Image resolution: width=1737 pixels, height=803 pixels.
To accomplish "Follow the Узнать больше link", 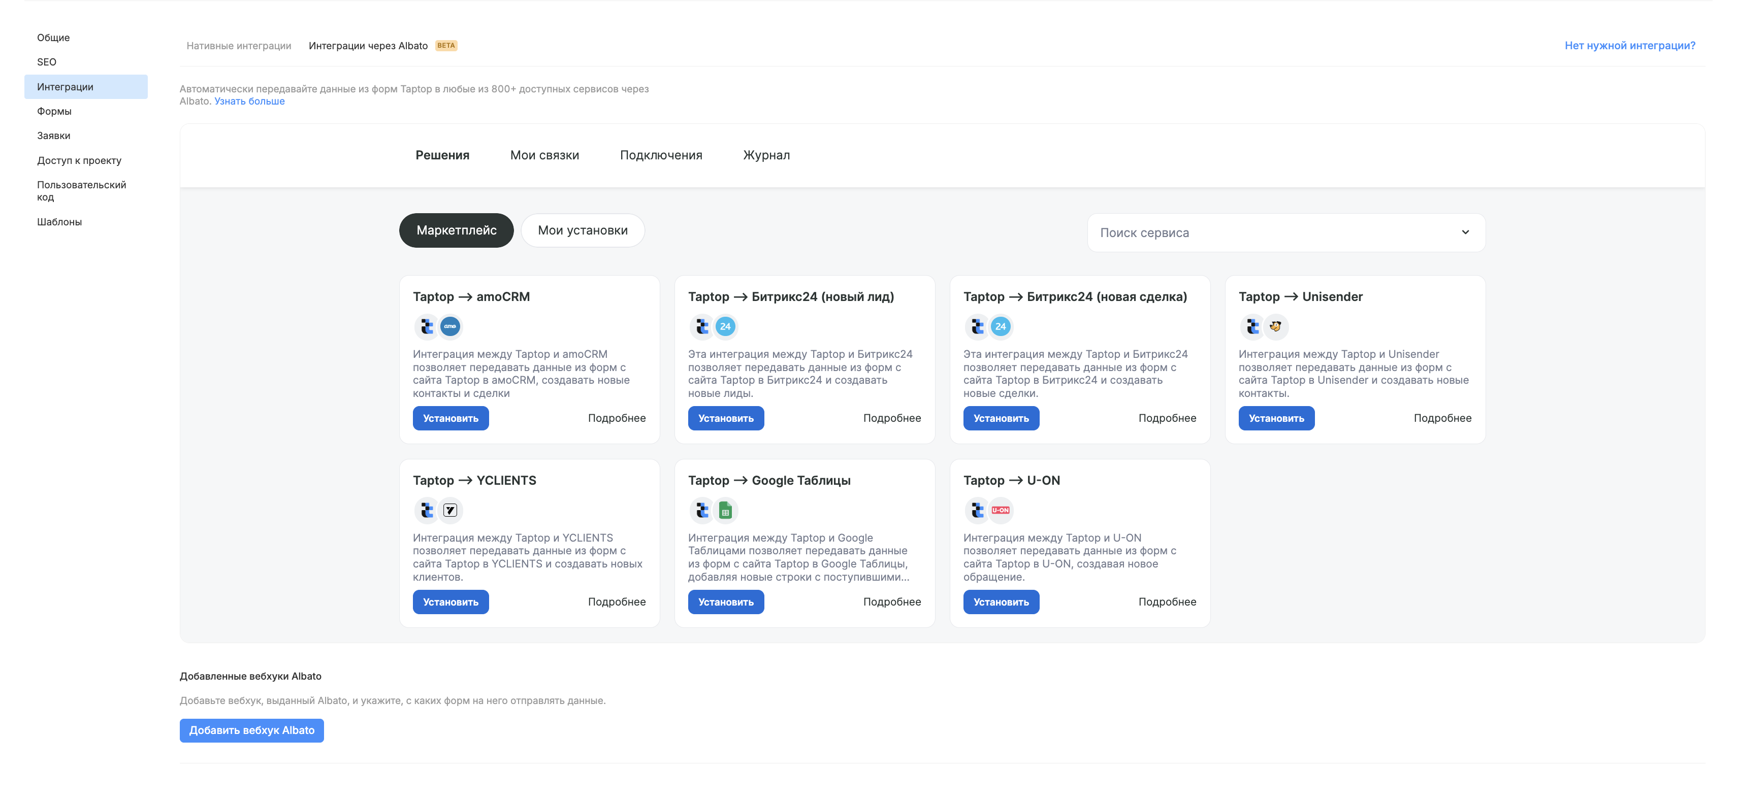I will point(249,101).
